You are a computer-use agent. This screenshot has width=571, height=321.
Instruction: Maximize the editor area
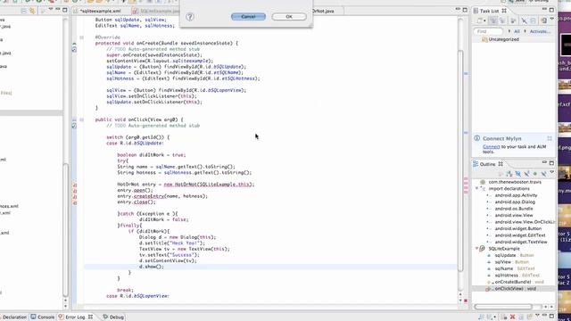click(465, 10)
